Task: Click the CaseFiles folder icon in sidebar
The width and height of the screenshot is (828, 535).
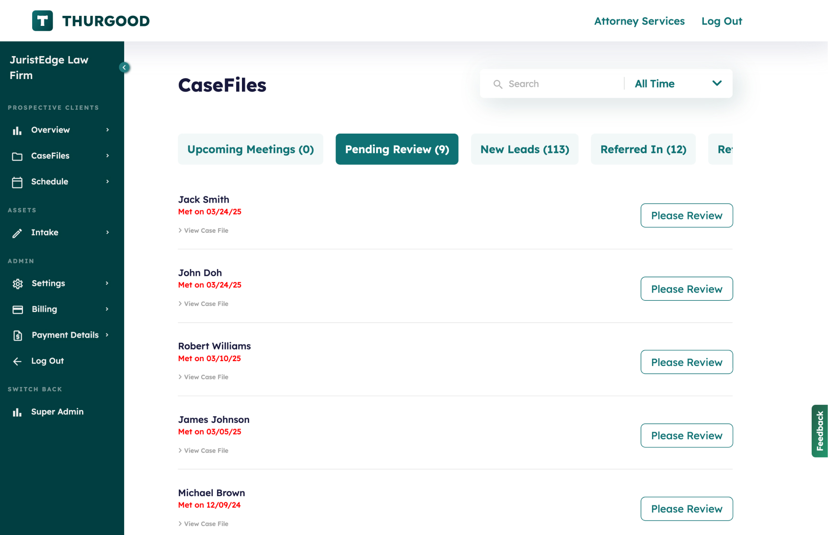Action: coord(17,156)
